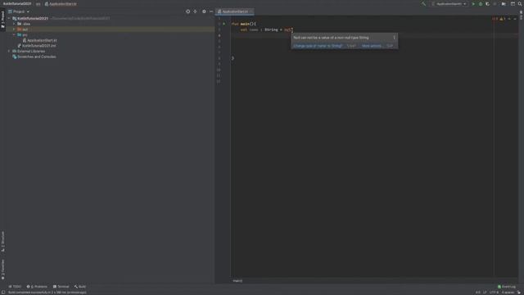Expand External Libraries node

(9, 51)
